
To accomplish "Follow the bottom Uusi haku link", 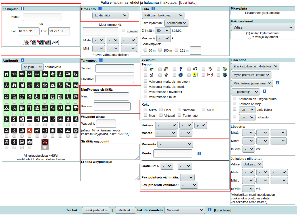I will coord(223,210).
